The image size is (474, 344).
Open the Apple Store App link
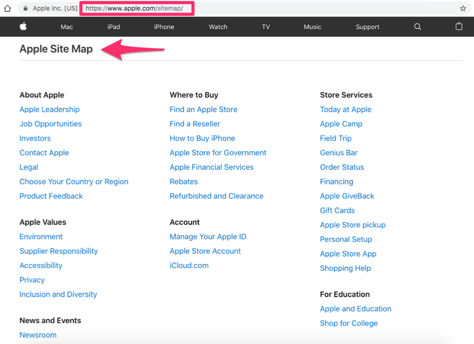click(x=348, y=254)
